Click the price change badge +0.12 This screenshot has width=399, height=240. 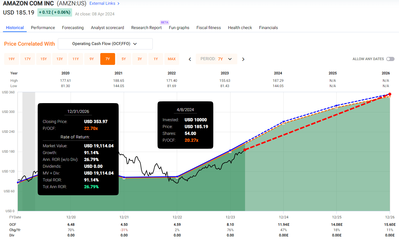pos(54,12)
